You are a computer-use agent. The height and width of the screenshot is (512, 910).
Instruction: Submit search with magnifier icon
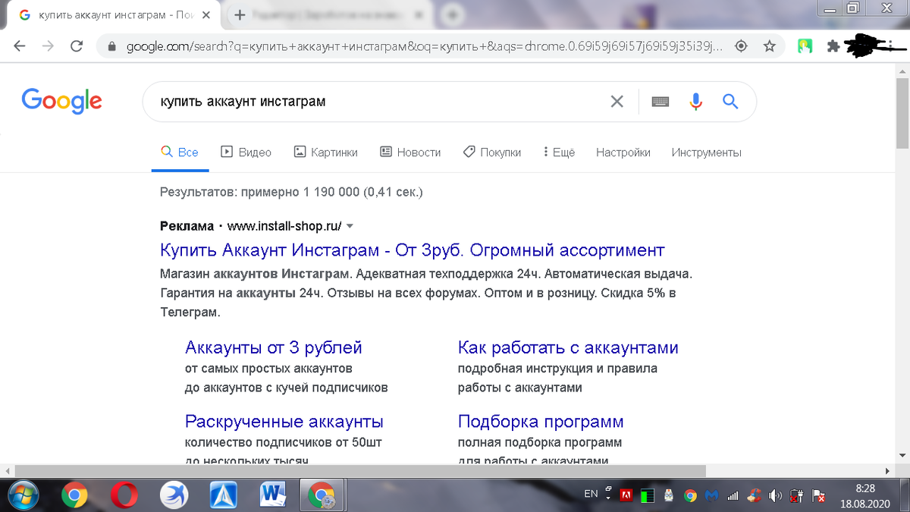pos(730,101)
